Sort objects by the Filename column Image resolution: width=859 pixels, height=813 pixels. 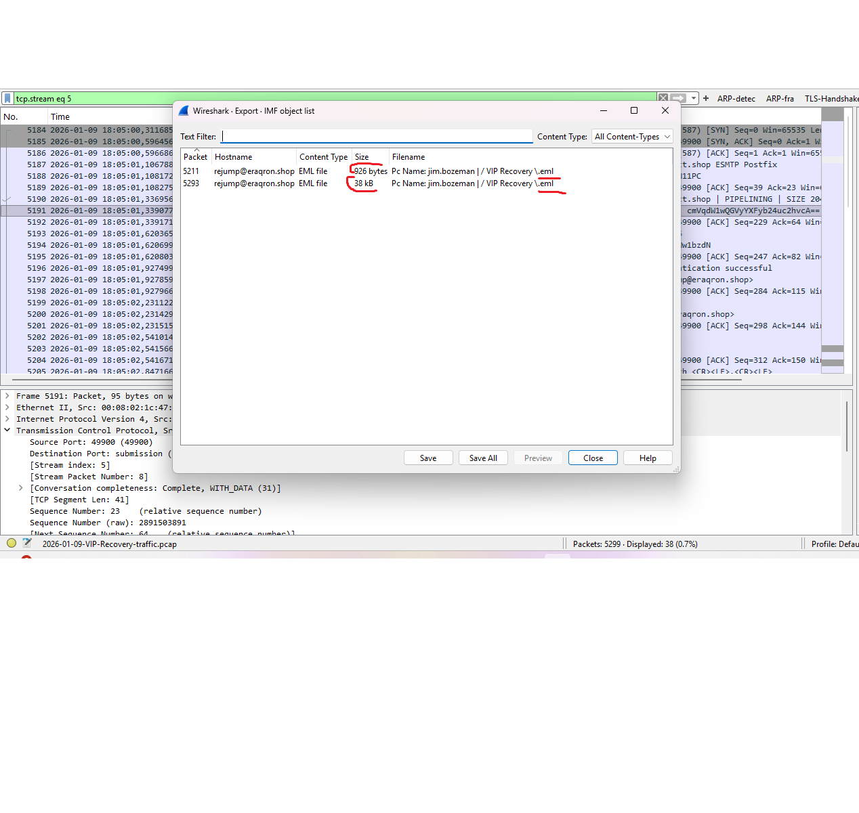pyautogui.click(x=531, y=156)
